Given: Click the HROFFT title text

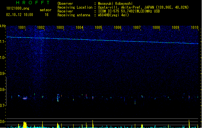Looking at the screenshot, I should coord(33,3).
